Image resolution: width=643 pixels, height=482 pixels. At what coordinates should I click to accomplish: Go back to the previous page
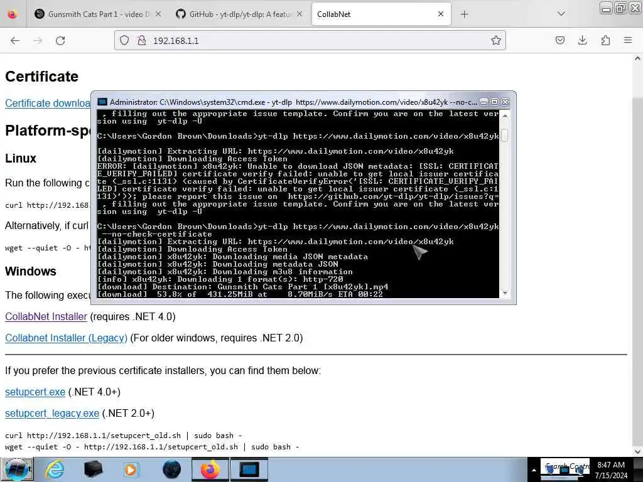click(x=15, y=41)
